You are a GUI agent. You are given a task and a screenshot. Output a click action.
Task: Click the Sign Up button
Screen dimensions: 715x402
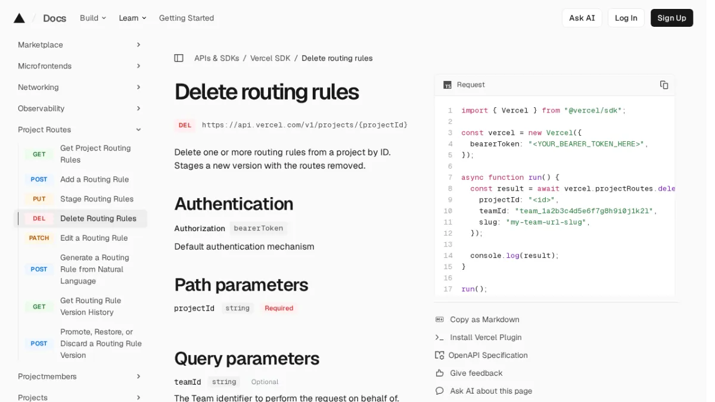(672, 18)
